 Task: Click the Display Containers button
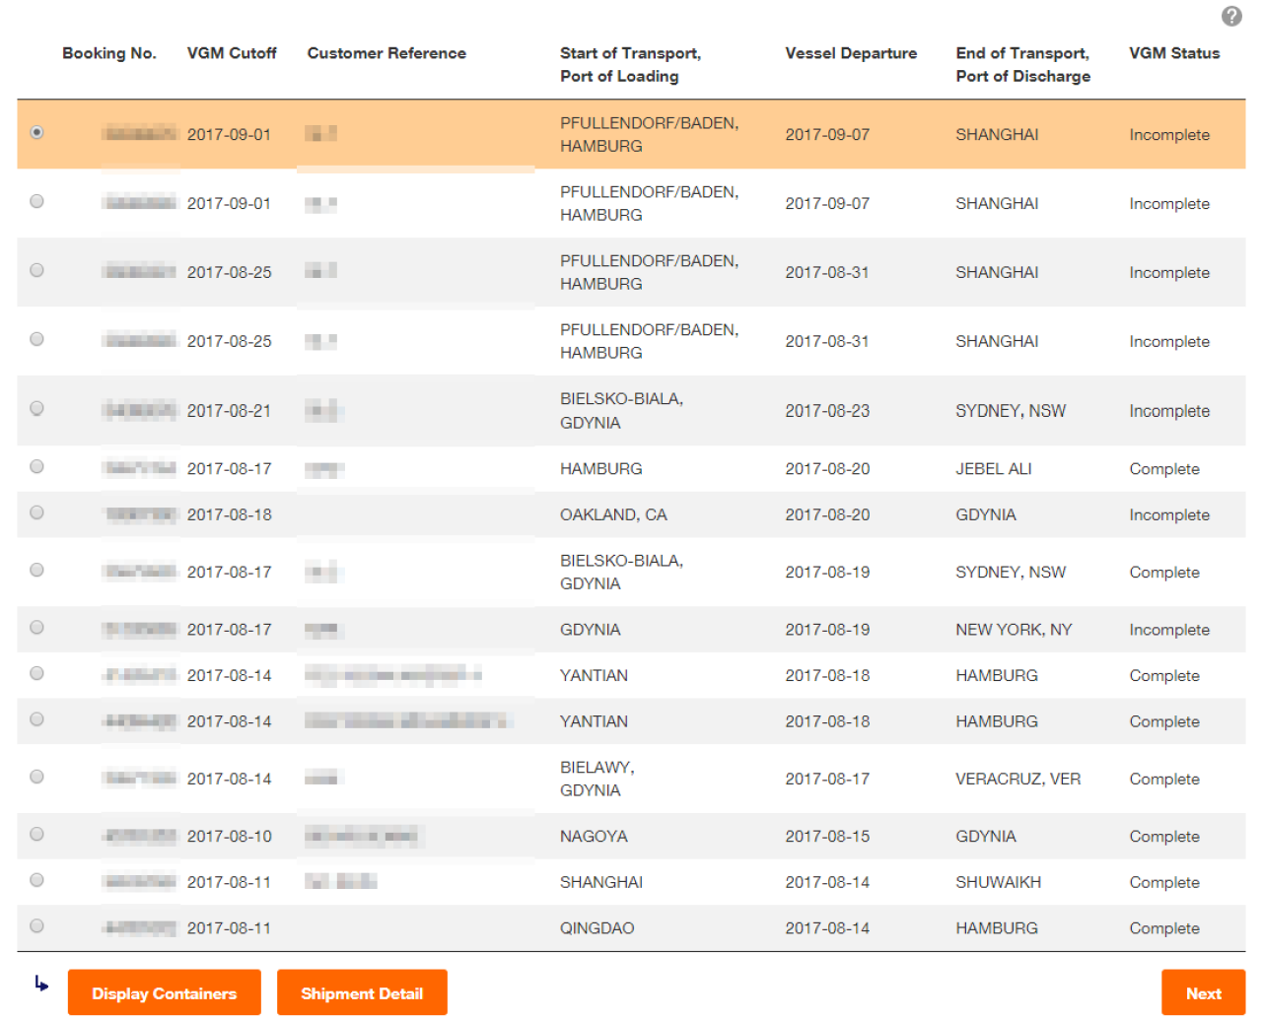coord(164,991)
